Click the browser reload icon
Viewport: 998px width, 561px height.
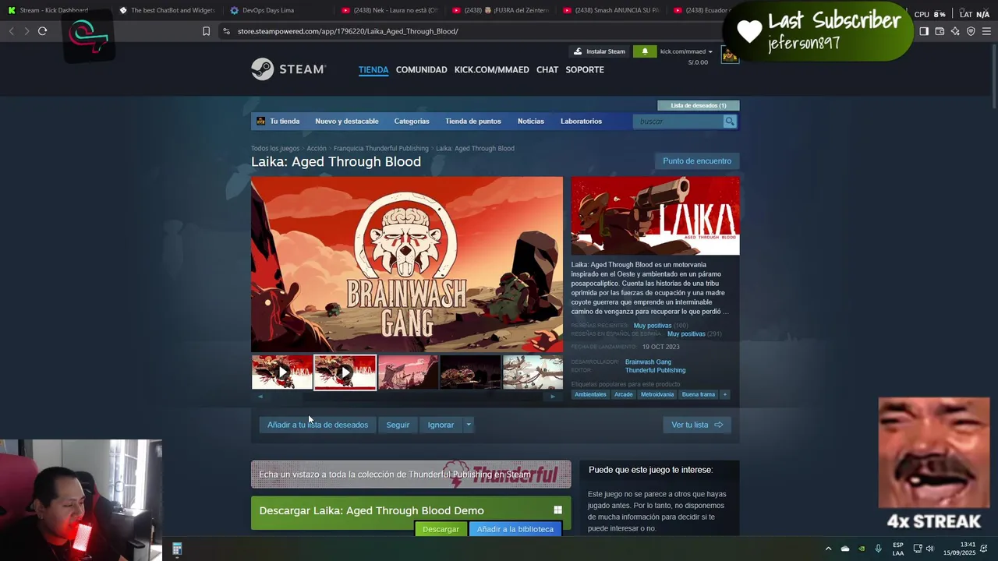click(x=42, y=31)
